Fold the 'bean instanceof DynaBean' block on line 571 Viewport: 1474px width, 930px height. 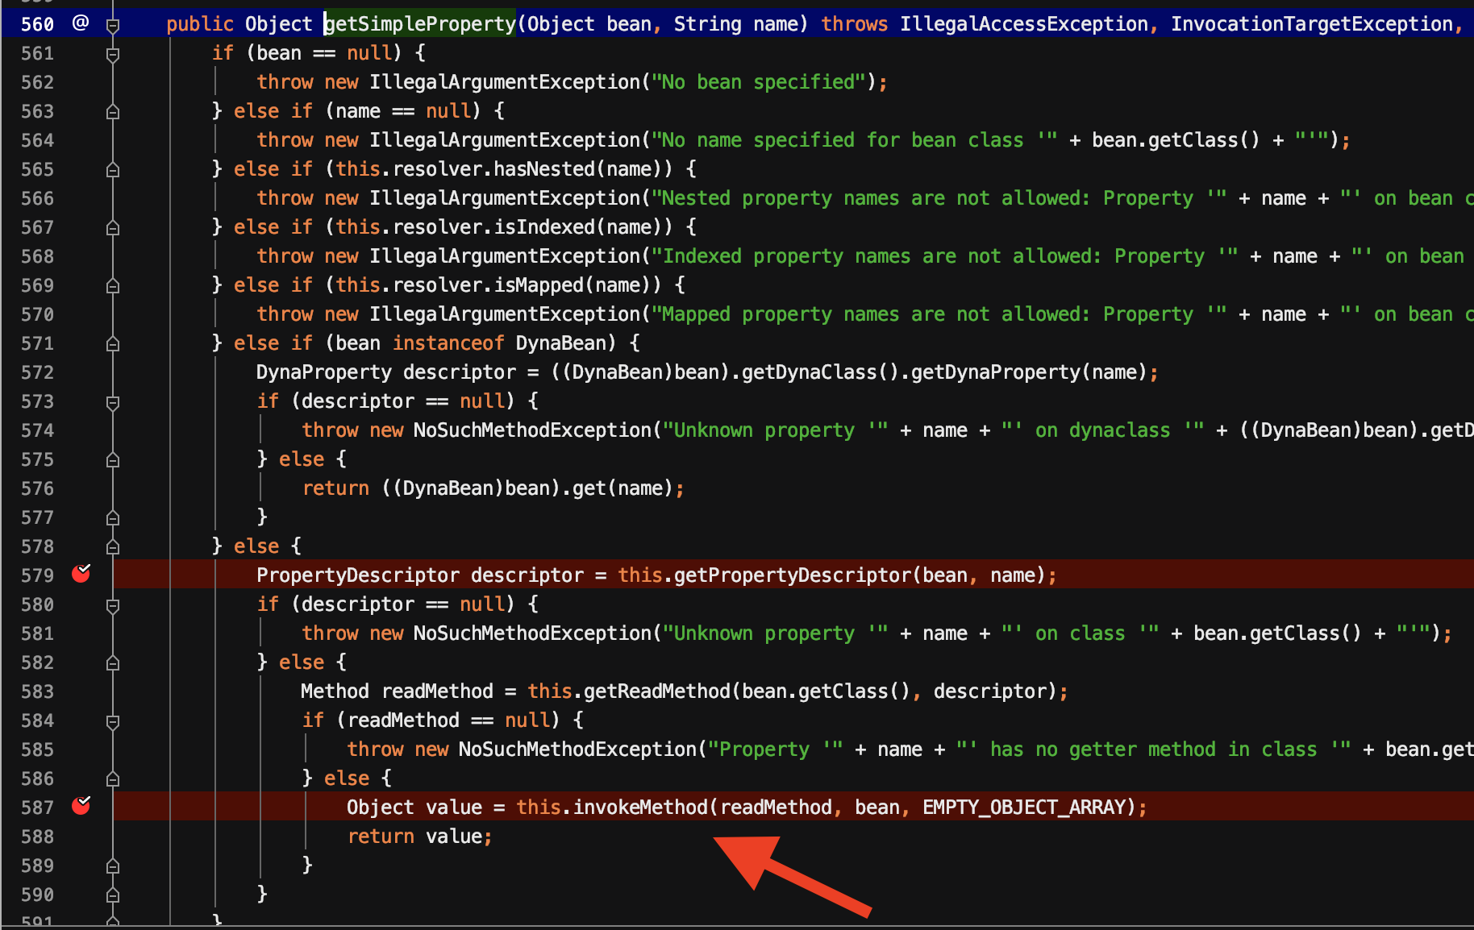pos(113,344)
